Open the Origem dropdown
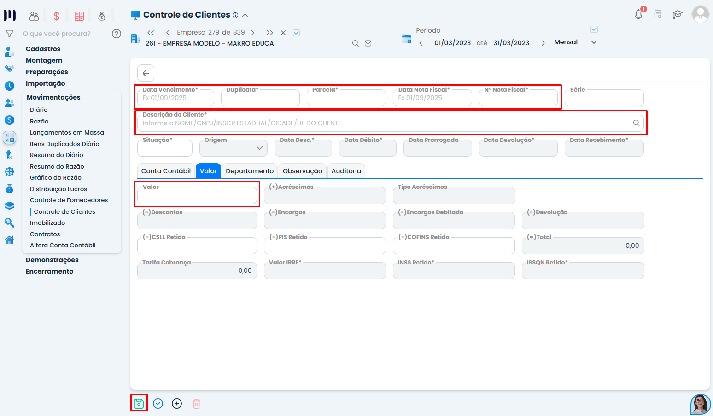Image resolution: width=713 pixels, height=416 pixels. 234,148
